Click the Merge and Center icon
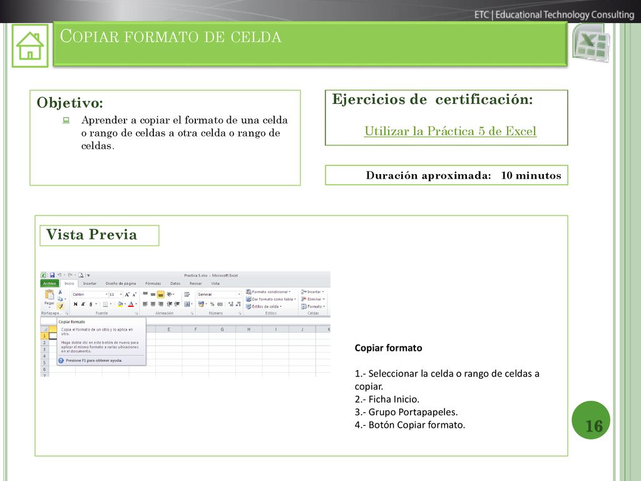 [x=187, y=304]
